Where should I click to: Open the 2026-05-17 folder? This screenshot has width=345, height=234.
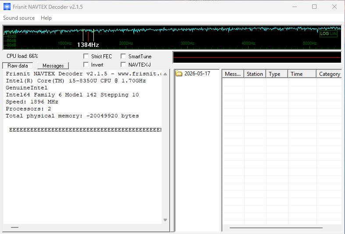[193, 74]
